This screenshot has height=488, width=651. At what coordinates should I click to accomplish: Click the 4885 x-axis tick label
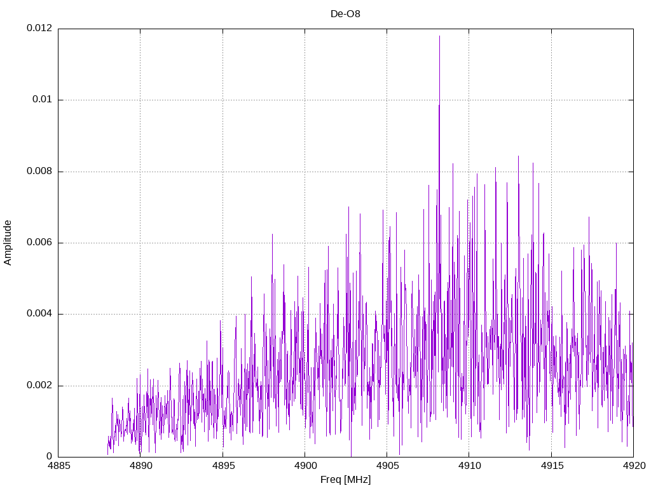coord(58,466)
